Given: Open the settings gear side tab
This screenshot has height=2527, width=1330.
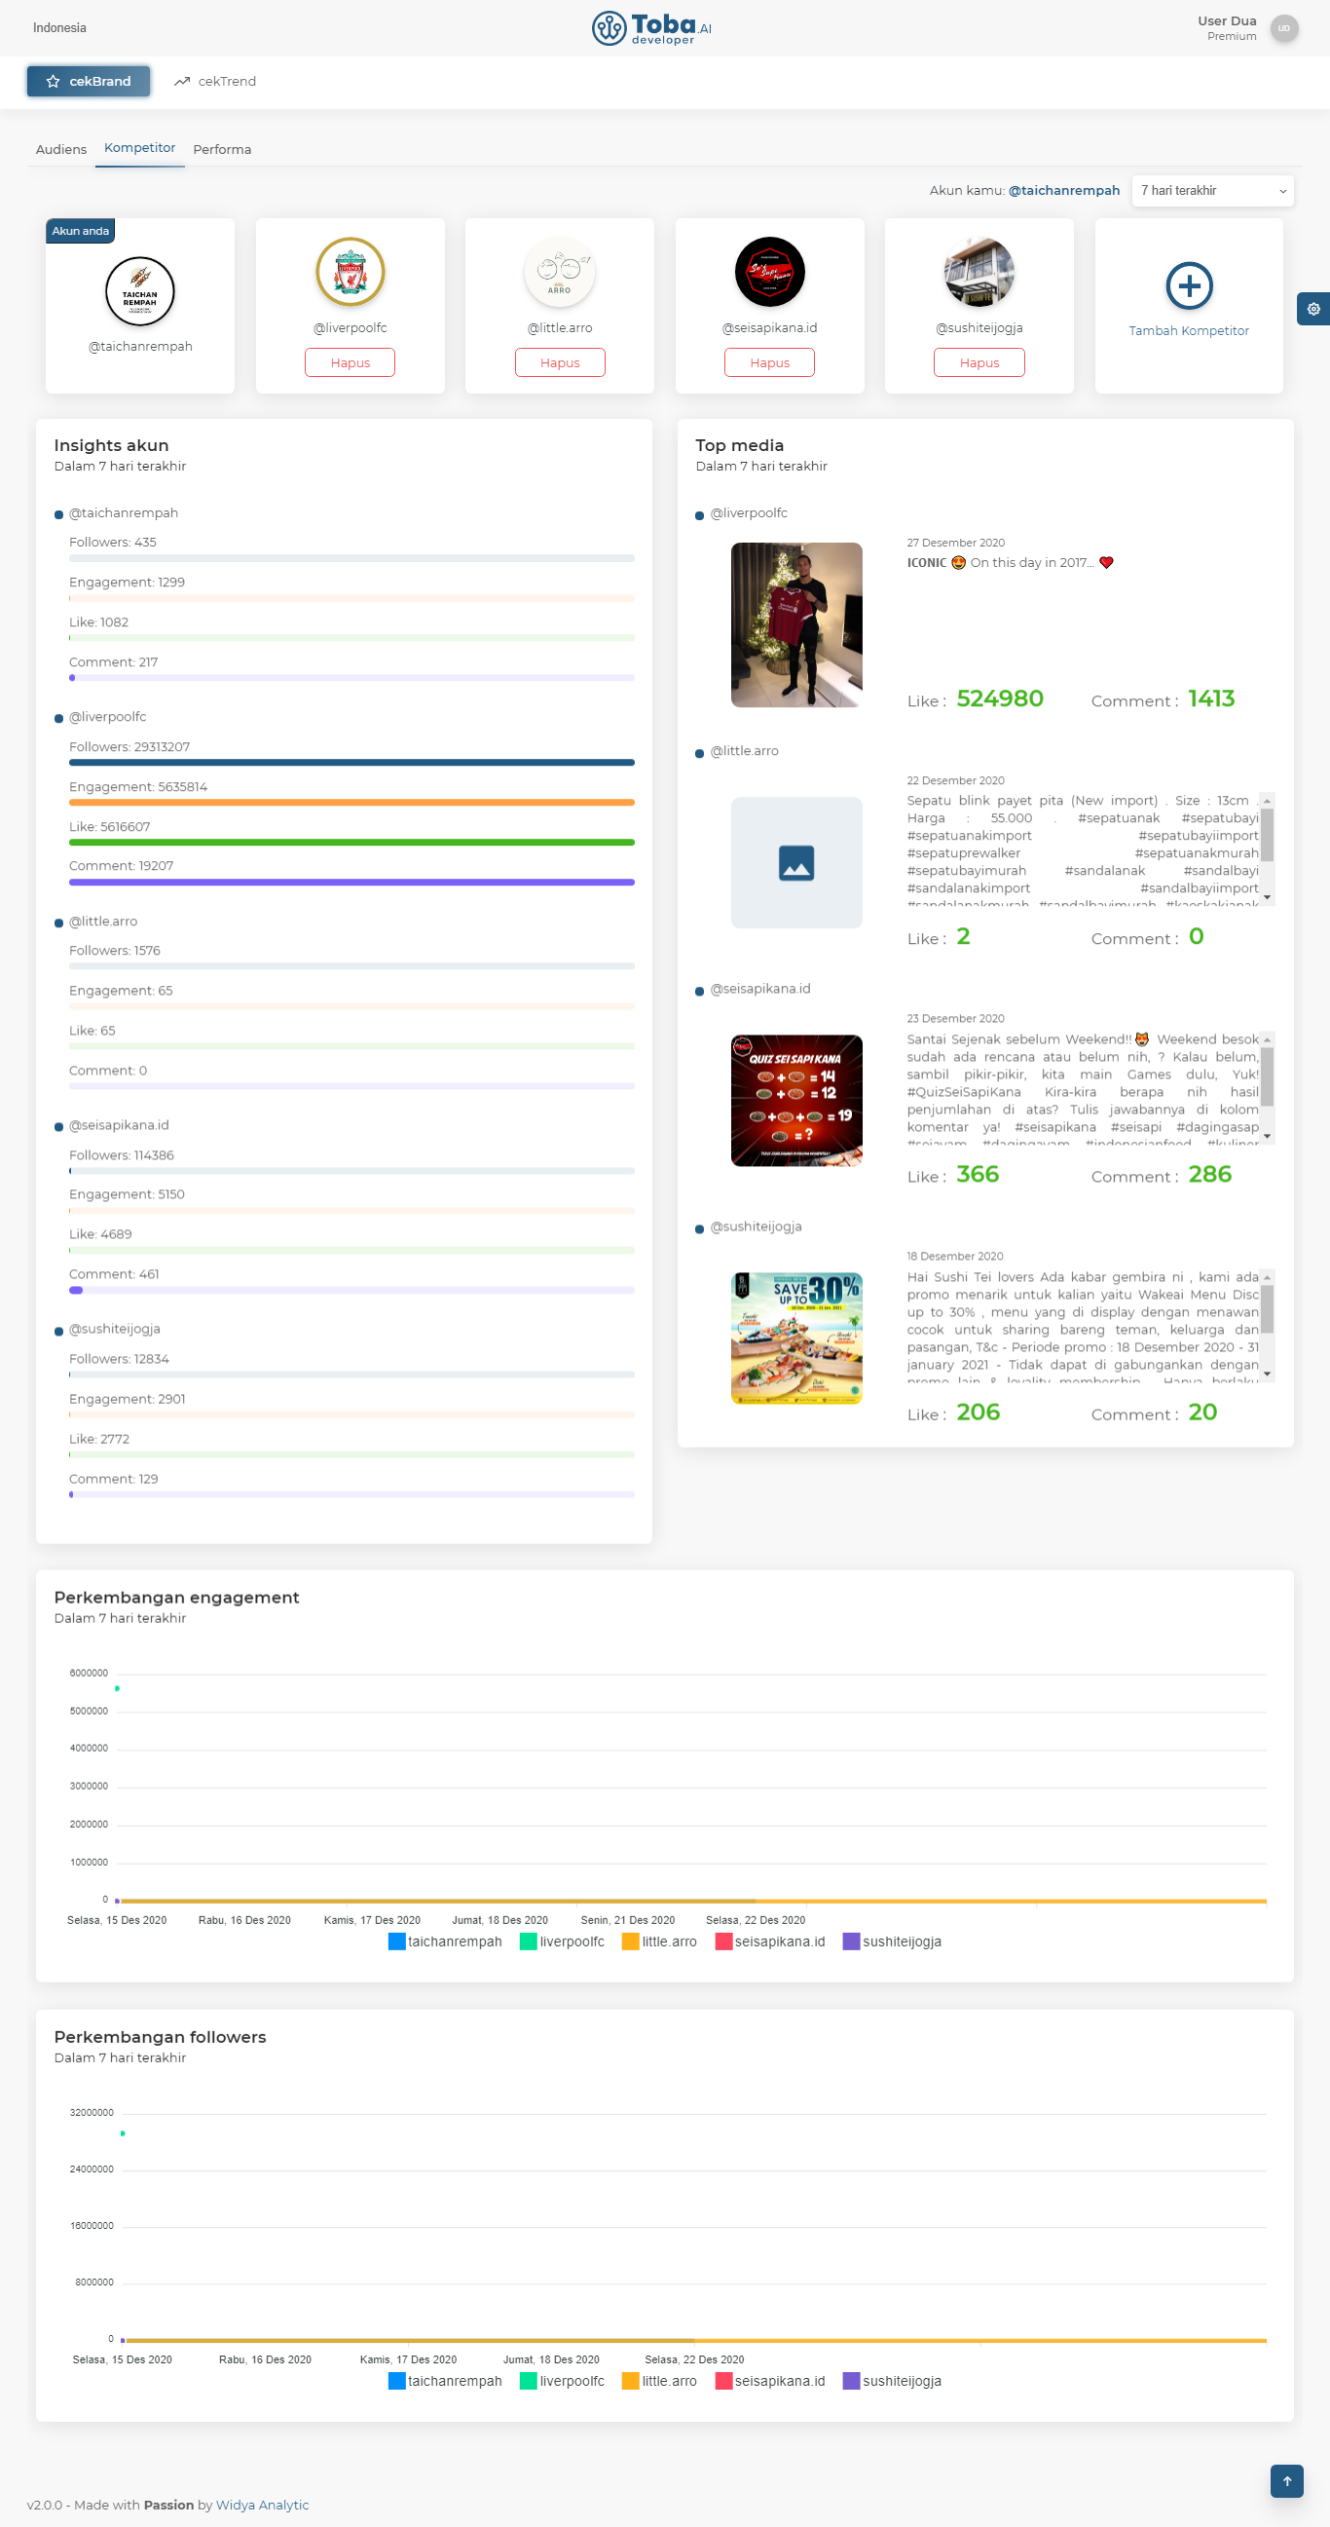Looking at the screenshot, I should pyautogui.click(x=1313, y=309).
